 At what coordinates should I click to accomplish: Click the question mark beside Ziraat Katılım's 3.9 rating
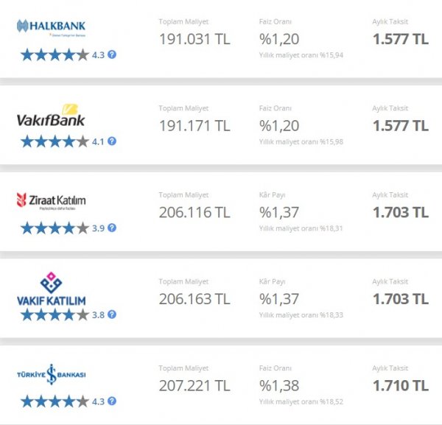pyautogui.click(x=112, y=228)
